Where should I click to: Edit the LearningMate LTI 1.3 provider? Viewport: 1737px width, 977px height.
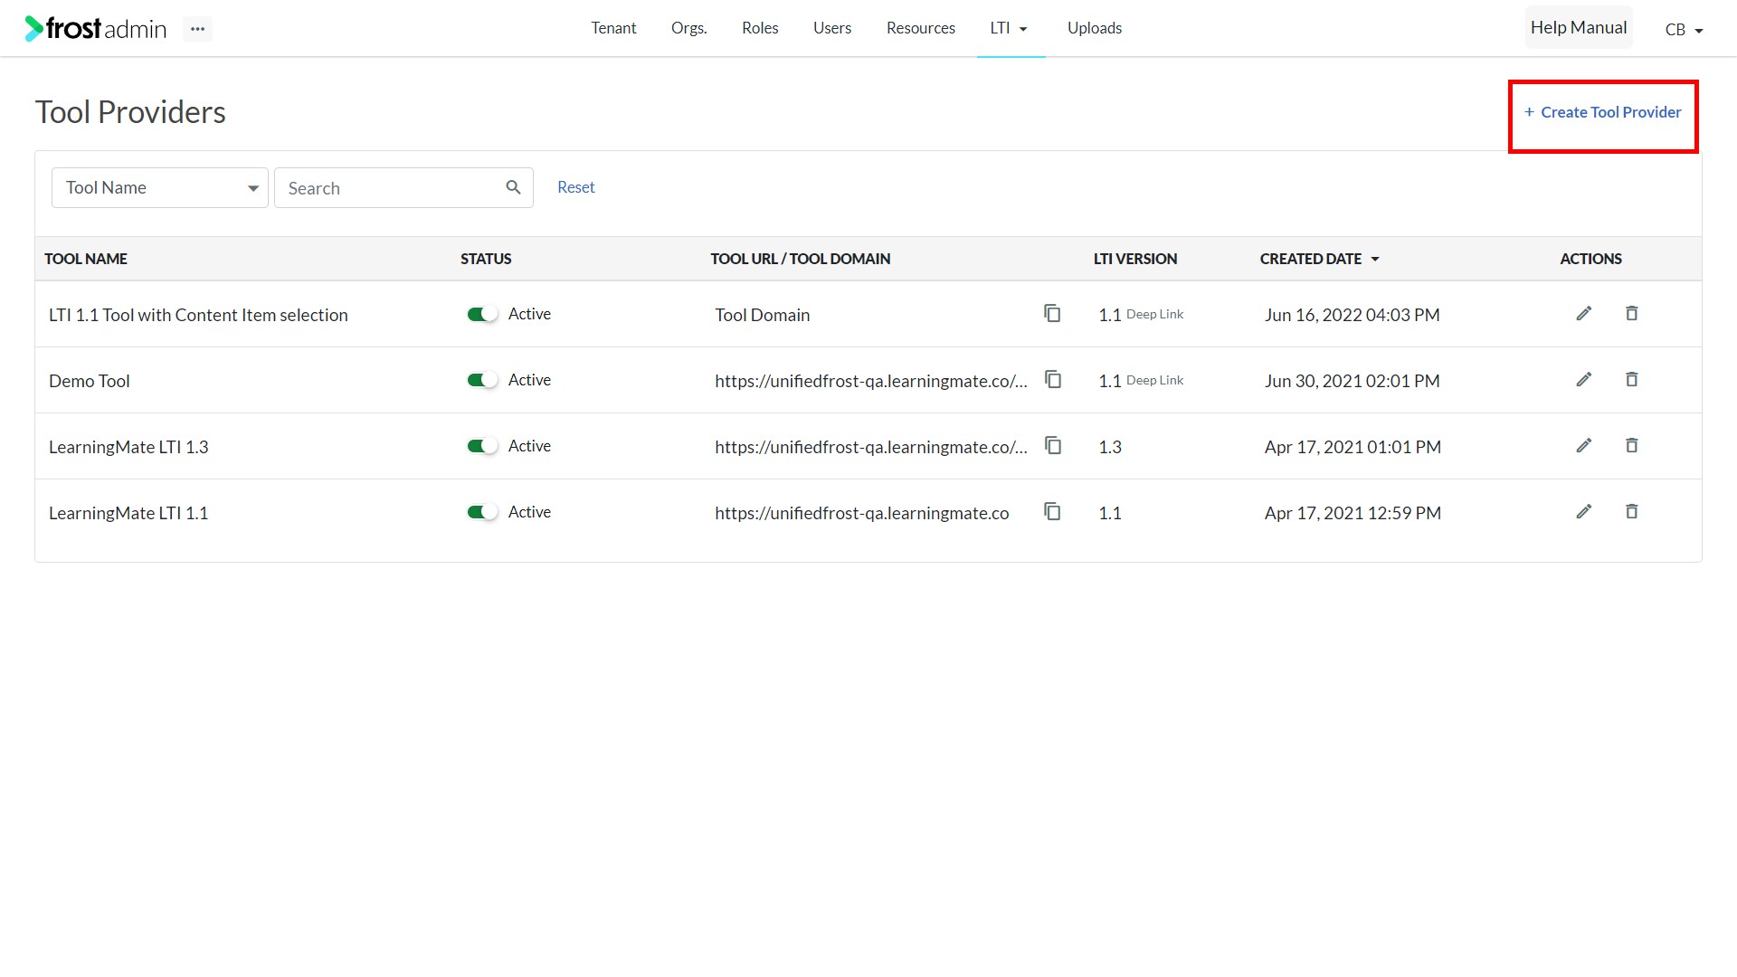tap(1584, 445)
